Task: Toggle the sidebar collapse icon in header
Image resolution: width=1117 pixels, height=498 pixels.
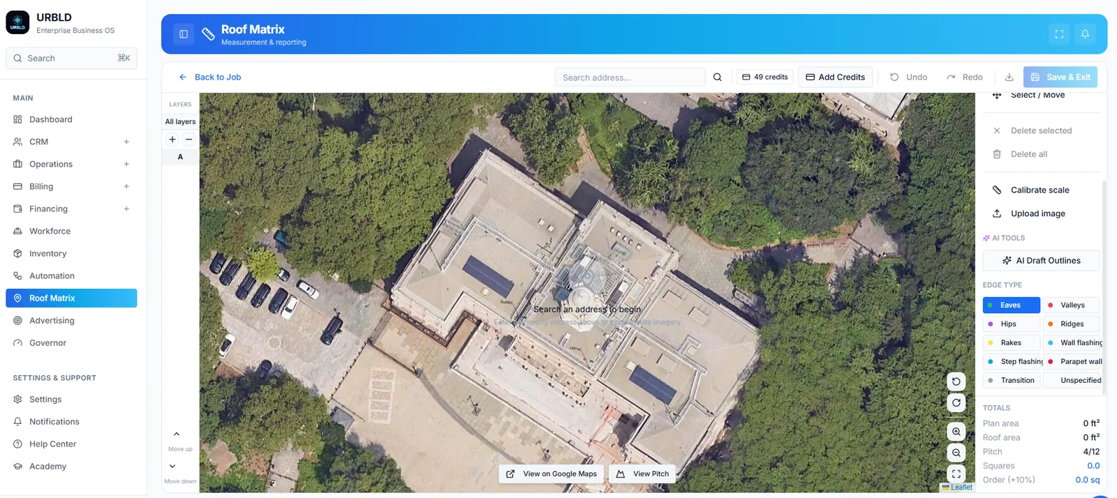Action: [184, 34]
